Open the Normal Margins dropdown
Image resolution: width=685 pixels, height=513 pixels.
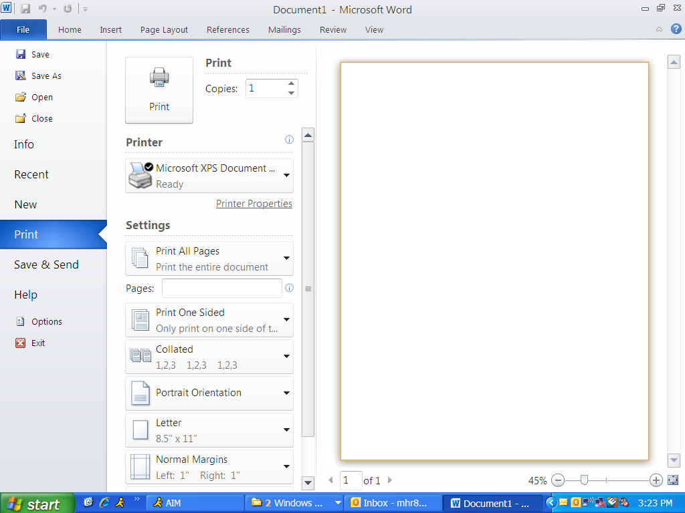[209, 467]
